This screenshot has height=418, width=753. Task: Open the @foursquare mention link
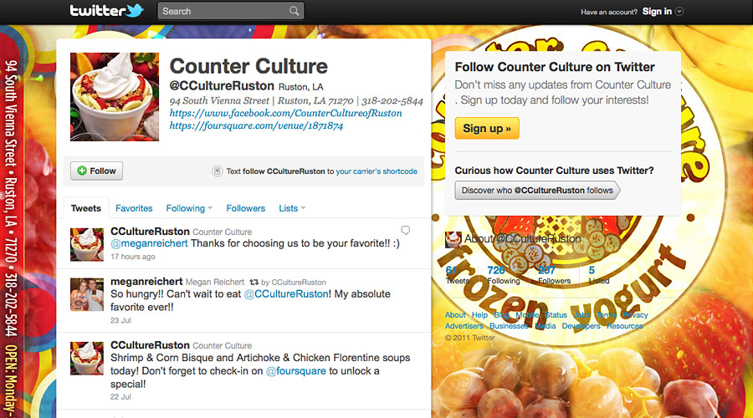pos(296,371)
